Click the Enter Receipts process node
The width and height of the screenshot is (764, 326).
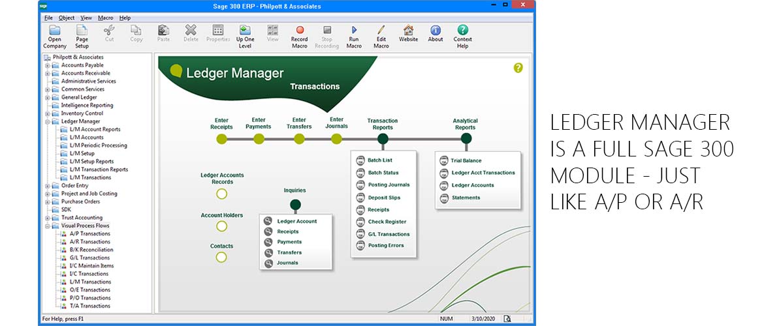222,139
